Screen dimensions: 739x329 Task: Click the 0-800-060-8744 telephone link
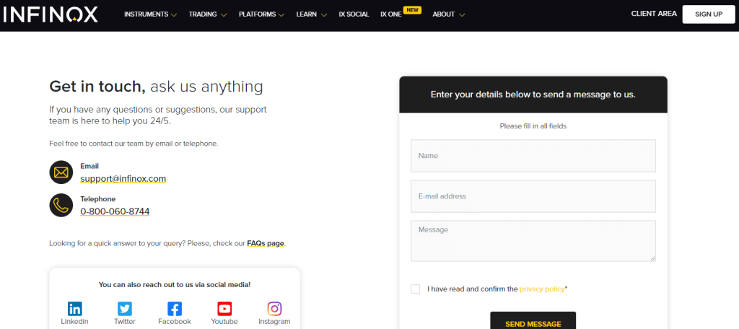click(115, 212)
